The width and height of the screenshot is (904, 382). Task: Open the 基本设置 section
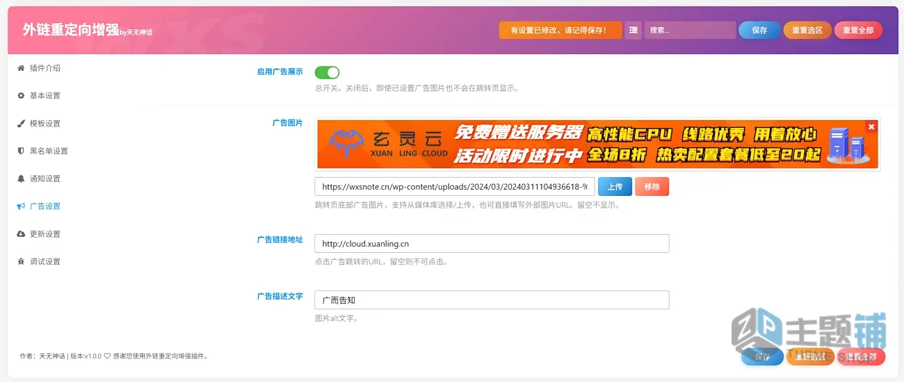[45, 96]
